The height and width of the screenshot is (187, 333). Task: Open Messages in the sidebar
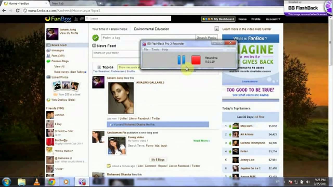pyautogui.click(x=57, y=50)
